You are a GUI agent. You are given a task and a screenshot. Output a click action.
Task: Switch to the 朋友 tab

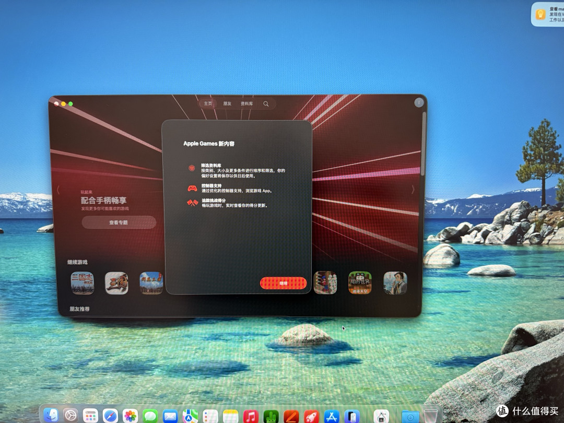point(227,103)
